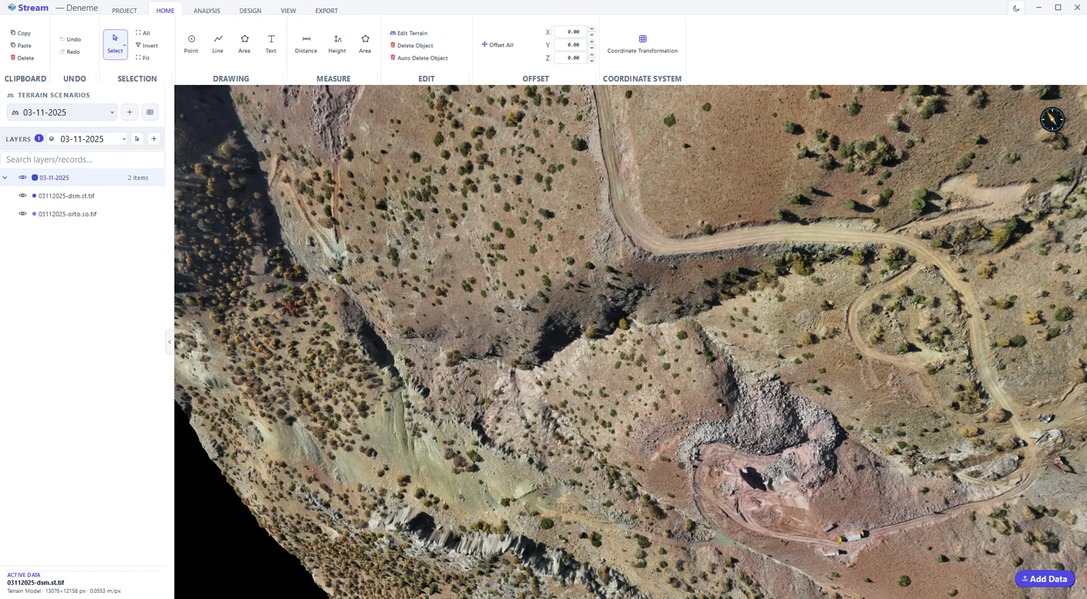Increase the X offset value
The height and width of the screenshot is (599, 1087).
coord(592,29)
